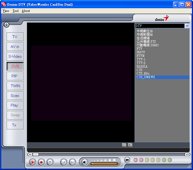Toggle the round up-down arrow panel button
Image resolution: width=193 pixels, height=170 pixels.
7,25
